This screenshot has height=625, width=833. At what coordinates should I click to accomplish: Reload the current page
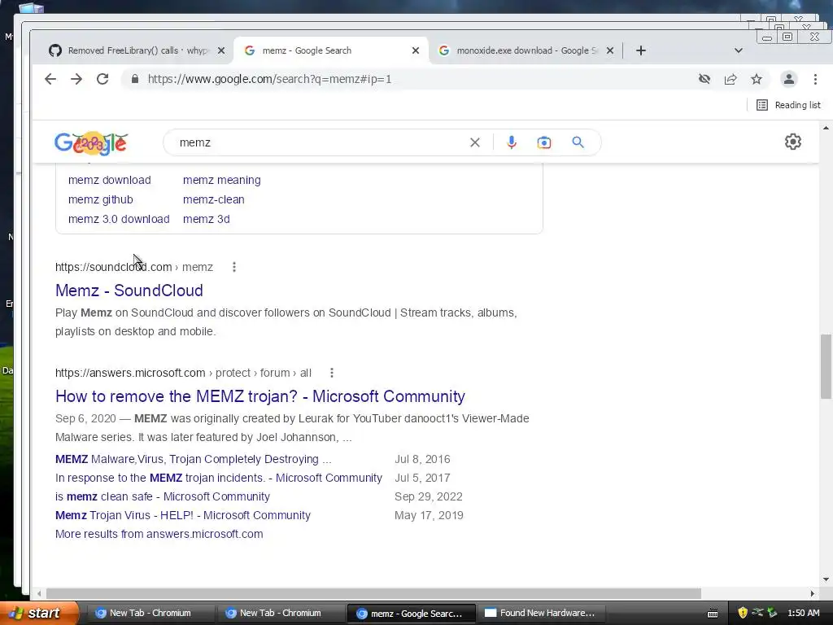coord(102,79)
